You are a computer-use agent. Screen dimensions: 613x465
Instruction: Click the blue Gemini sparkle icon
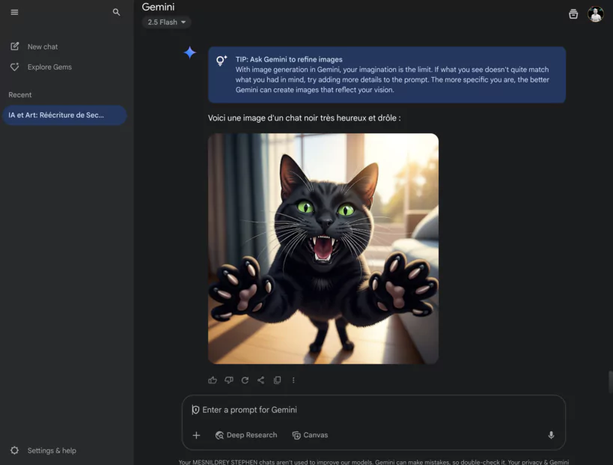(190, 52)
